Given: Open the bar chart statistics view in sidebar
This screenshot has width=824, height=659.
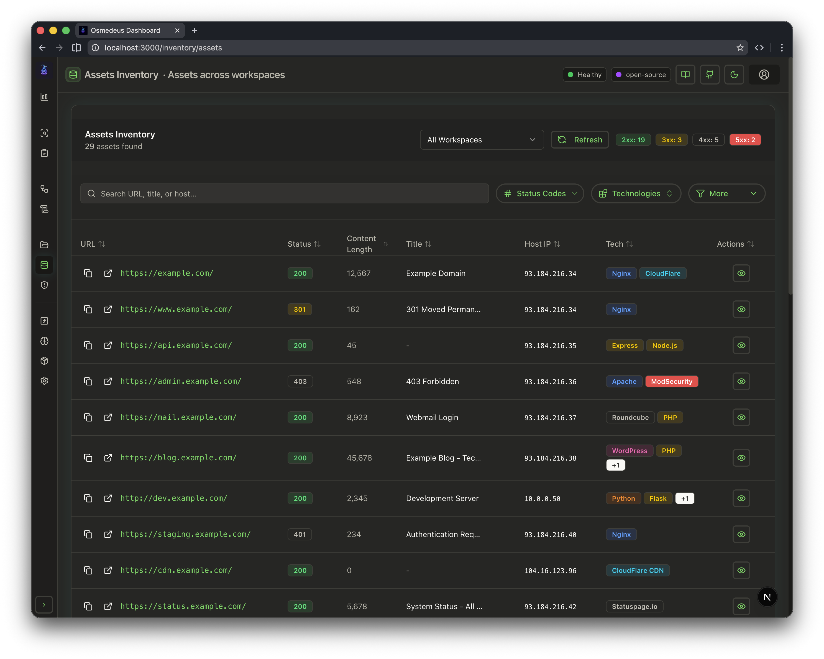Looking at the screenshot, I should (x=45, y=97).
